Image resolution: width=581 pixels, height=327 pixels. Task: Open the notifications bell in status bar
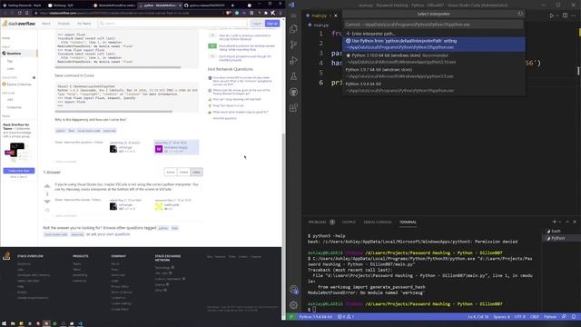pyautogui.click(x=574, y=317)
